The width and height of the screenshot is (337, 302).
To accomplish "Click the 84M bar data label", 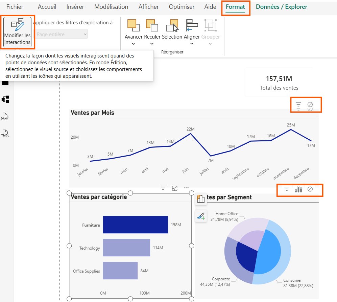I will tap(144, 271).
